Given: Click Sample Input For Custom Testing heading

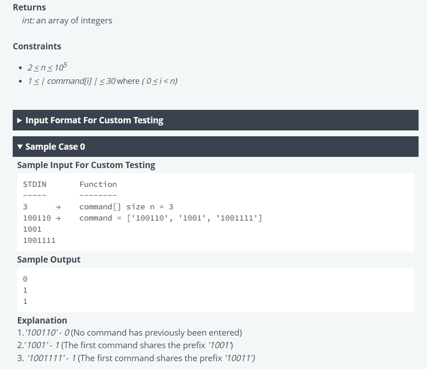Looking at the screenshot, I should pyautogui.click(x=86, y=165).
